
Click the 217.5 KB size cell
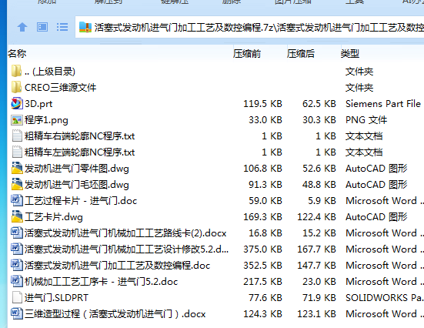click(x=262, y=282)
